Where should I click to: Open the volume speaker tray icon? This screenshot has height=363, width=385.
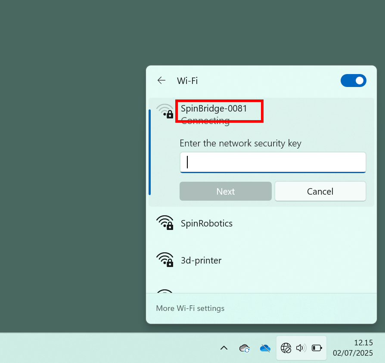(x=301, y=348)
